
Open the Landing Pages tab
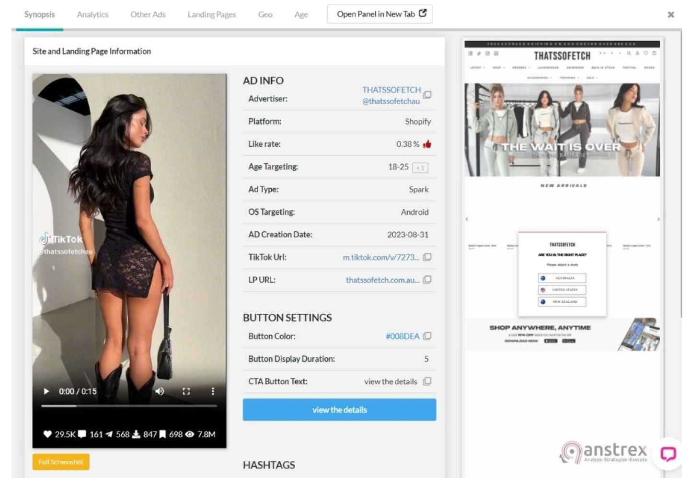pos(211,14)
